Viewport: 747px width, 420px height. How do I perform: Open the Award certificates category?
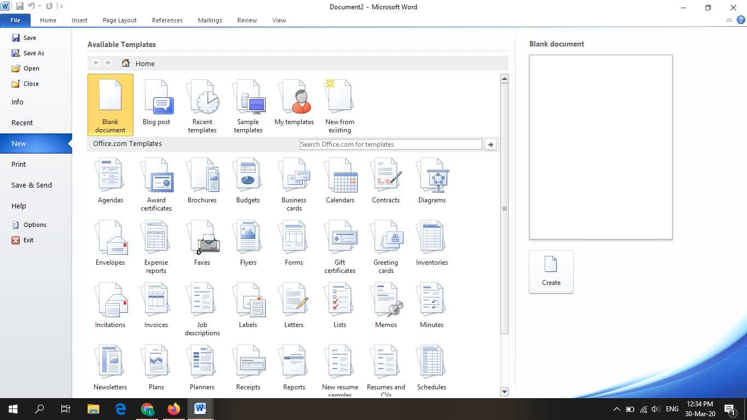click(156, 185)
